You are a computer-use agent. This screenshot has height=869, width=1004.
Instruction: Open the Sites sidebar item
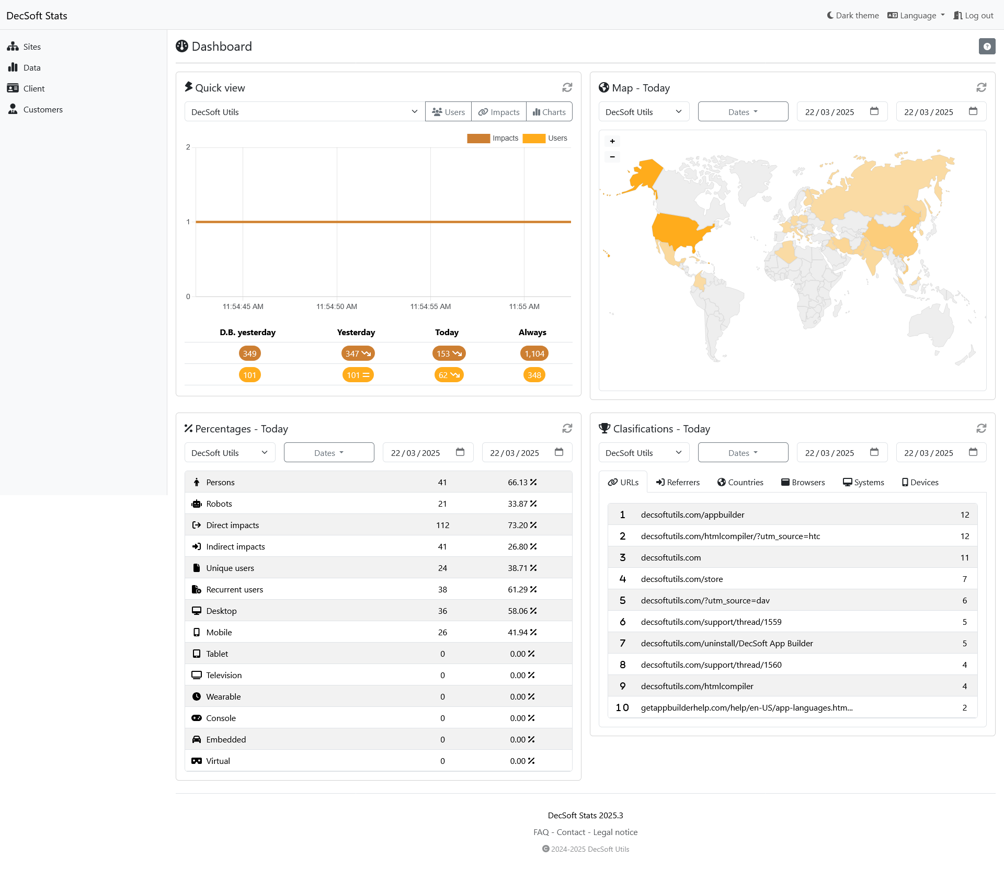(x=31, y=47)
